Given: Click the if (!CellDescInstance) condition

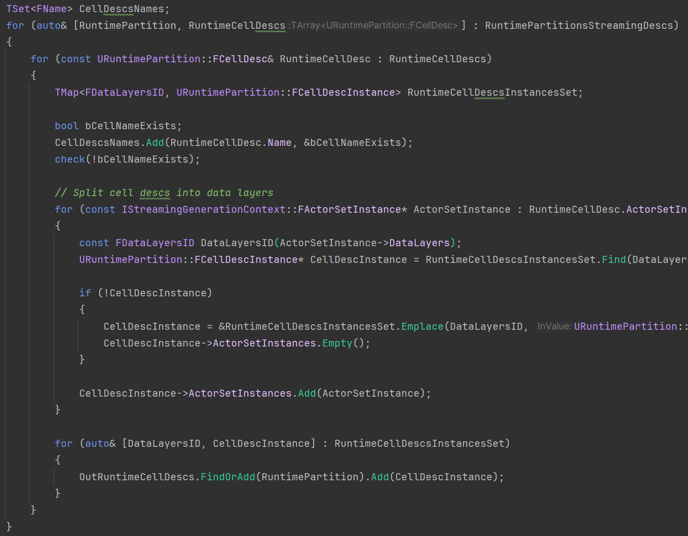Looking at the screenshot, I should coord(146,293).
